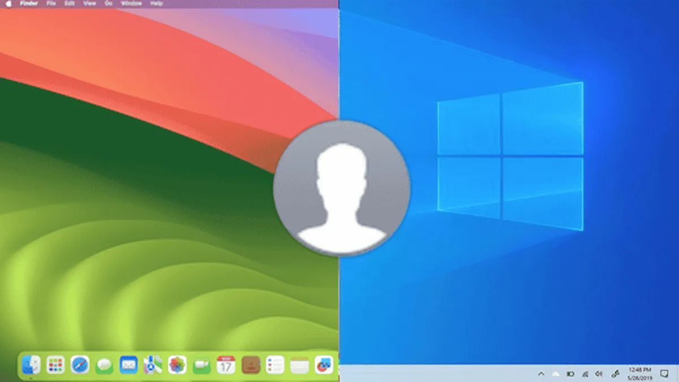Open the Finder menu in menu bar

[x=29, y=3]
